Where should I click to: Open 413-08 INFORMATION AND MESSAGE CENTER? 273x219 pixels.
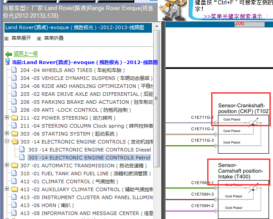coord(87,213)
